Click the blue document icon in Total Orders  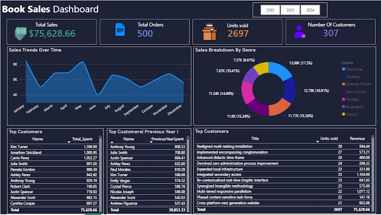120,30
